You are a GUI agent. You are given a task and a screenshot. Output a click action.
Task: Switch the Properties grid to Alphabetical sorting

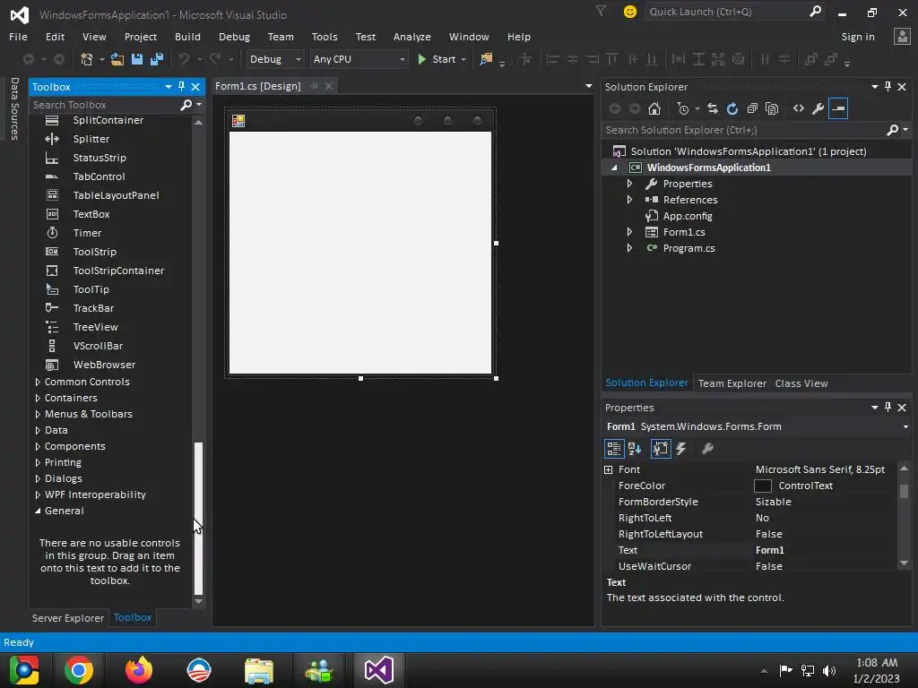coord(635,449)
